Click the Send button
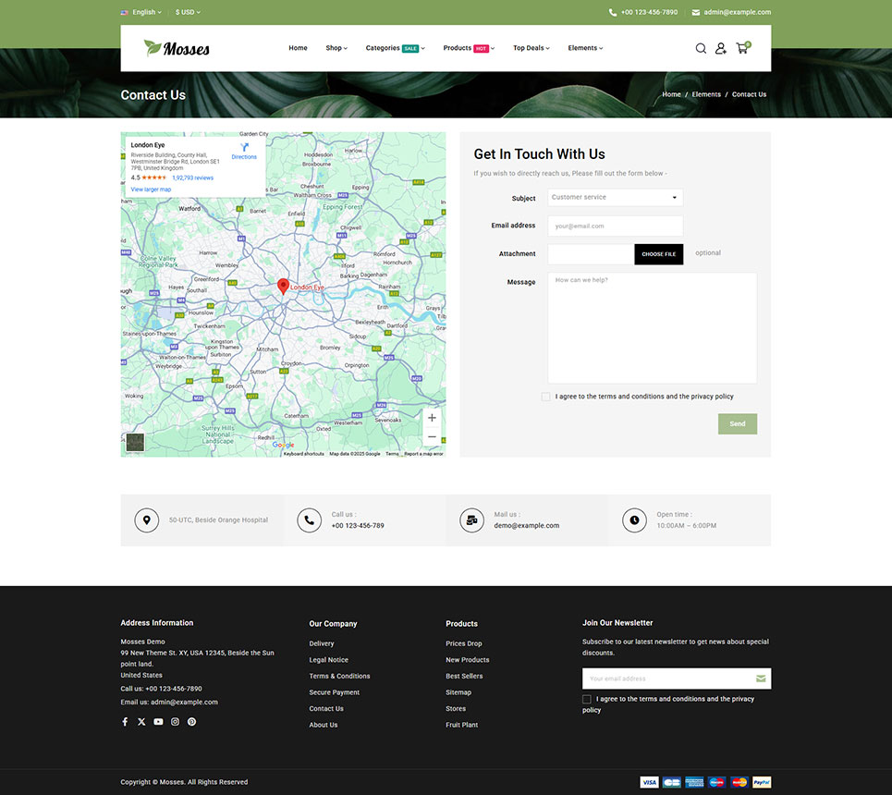 pyautogui.click(x=737, y=424)
